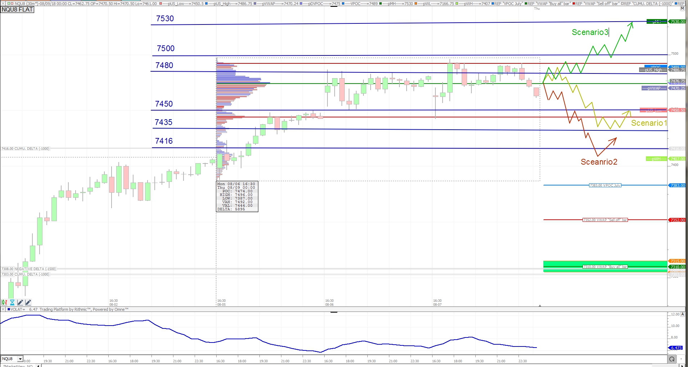Click the minus zoom-out button

681,359
